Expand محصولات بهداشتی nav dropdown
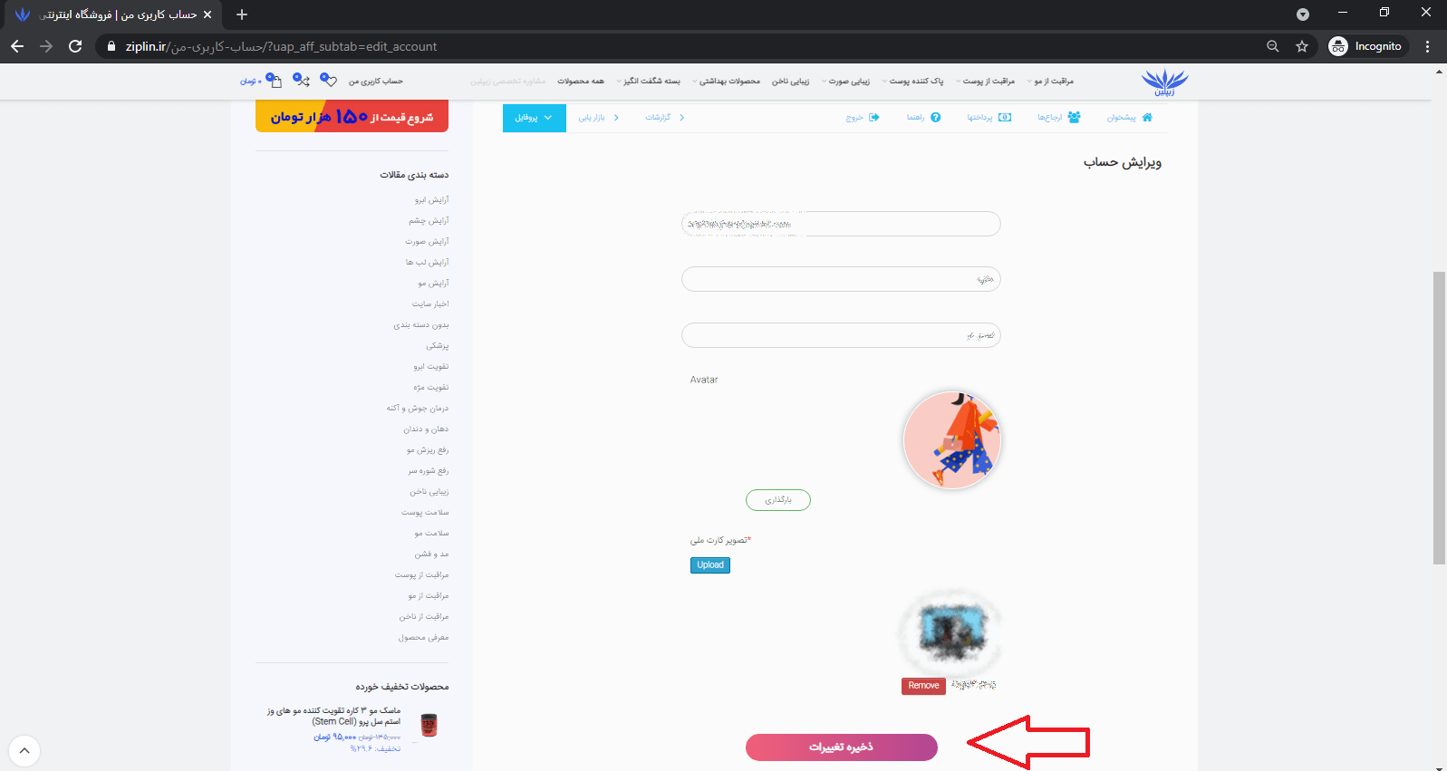The width and height of the screenshot is (1447, 771). pos(727,82)
